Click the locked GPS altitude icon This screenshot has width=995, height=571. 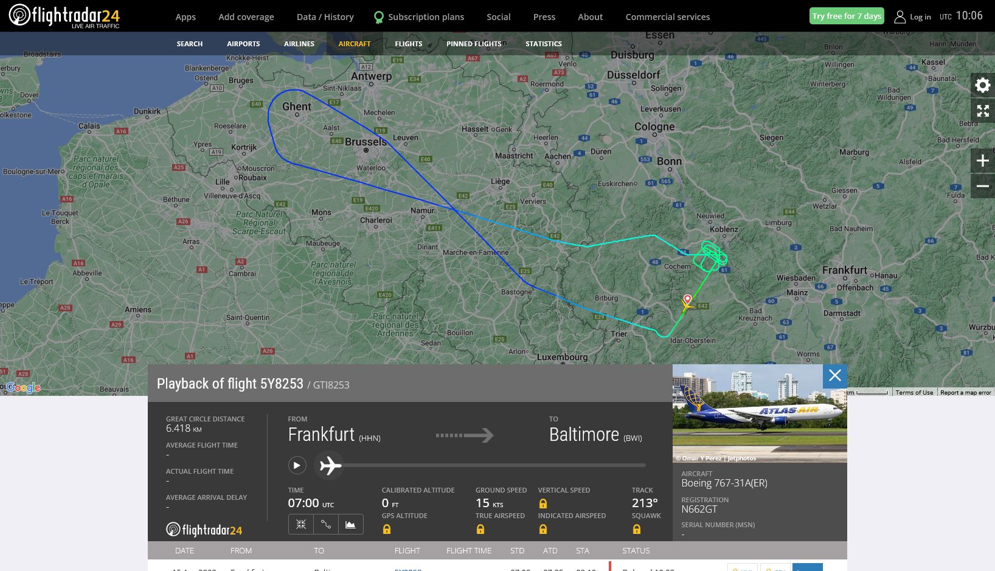(x=387, y=530)
